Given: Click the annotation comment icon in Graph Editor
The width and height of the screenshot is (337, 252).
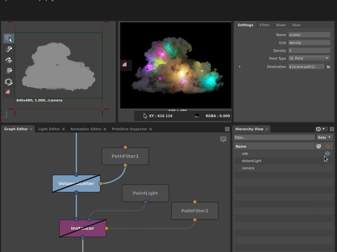Looking at the screenshot, I should point(223,139).
